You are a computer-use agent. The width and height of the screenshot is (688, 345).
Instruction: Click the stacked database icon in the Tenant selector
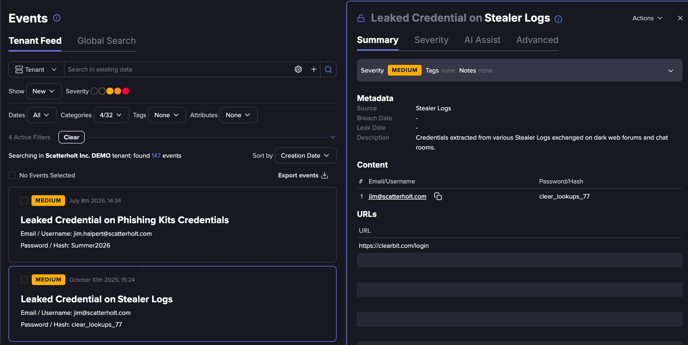(x=19, y=70)
